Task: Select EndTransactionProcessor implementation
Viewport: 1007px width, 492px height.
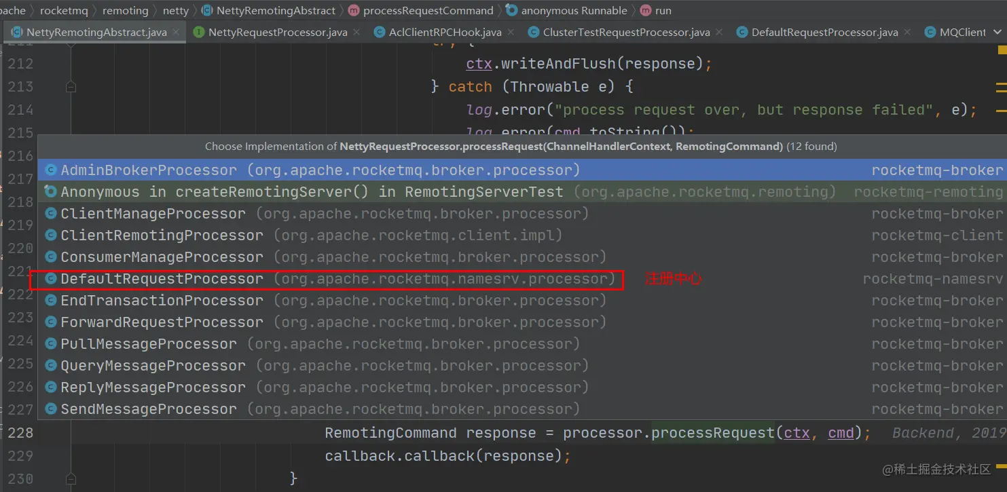Action: point(522,300)
